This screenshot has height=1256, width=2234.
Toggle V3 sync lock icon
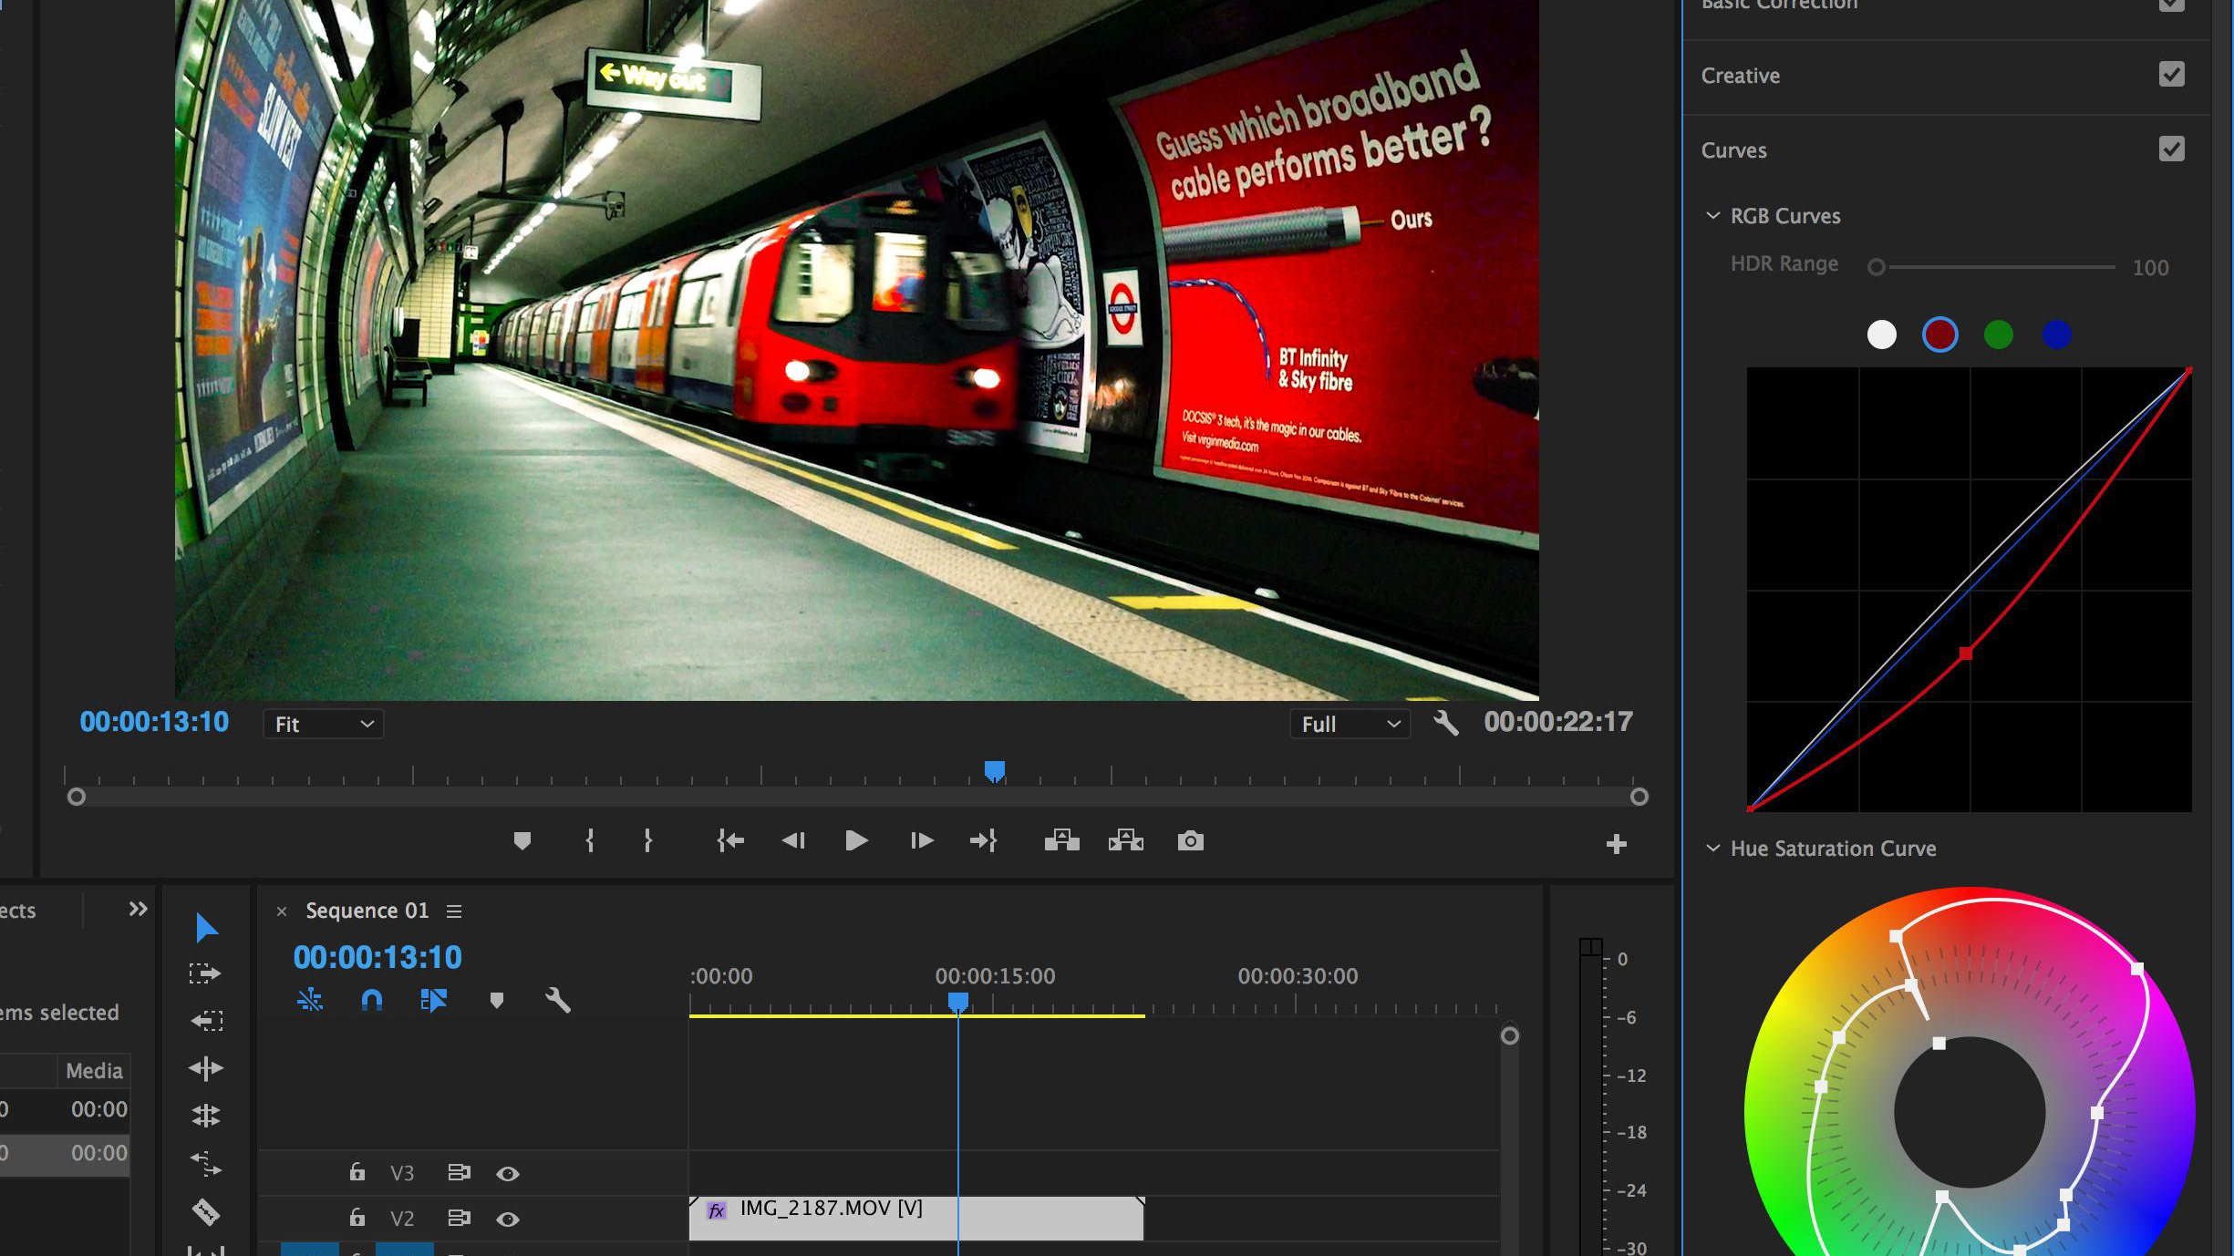pyautogui.click(x=459, y=1172)
